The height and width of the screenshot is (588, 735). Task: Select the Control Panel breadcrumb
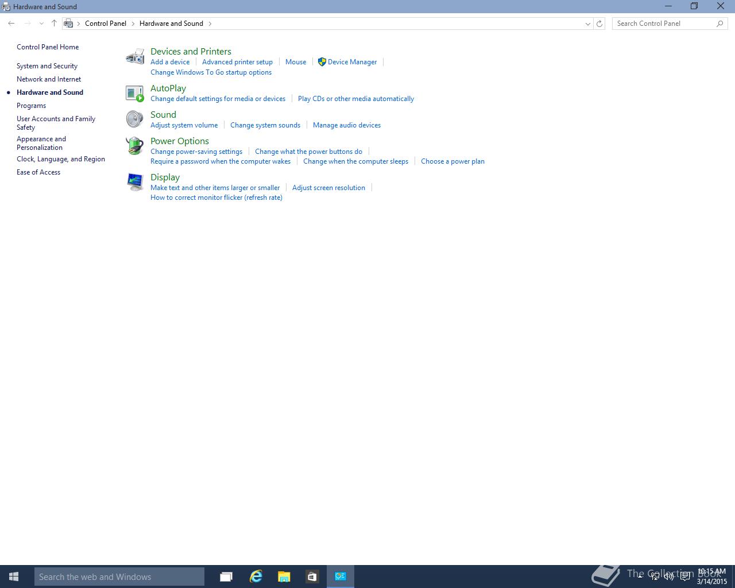click(x=106, y=24)
